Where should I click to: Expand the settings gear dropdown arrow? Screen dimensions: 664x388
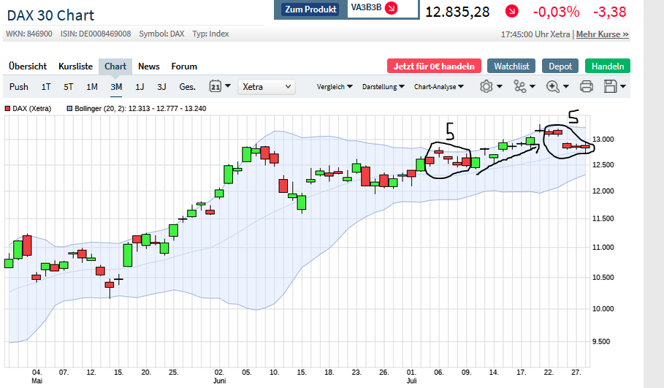[499, 86]
